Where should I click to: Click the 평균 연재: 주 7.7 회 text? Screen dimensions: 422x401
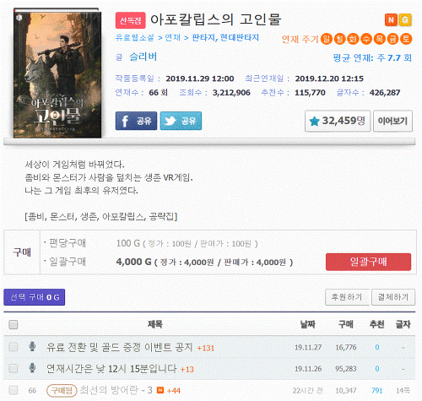pyautogui.click(x=372, y=58)
